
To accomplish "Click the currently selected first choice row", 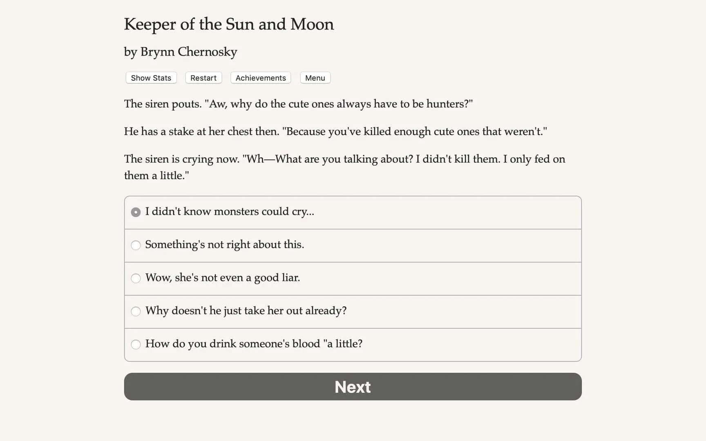I will 230,212.
